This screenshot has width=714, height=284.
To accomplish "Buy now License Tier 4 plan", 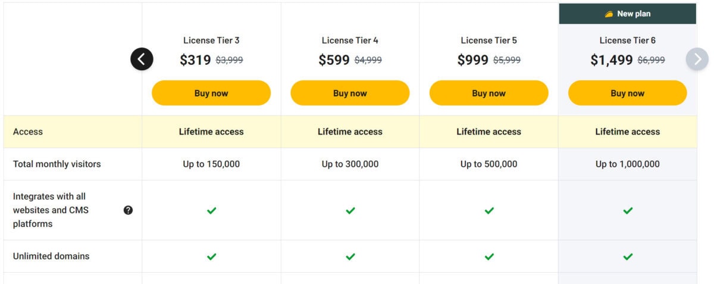I will coord(350,93).
